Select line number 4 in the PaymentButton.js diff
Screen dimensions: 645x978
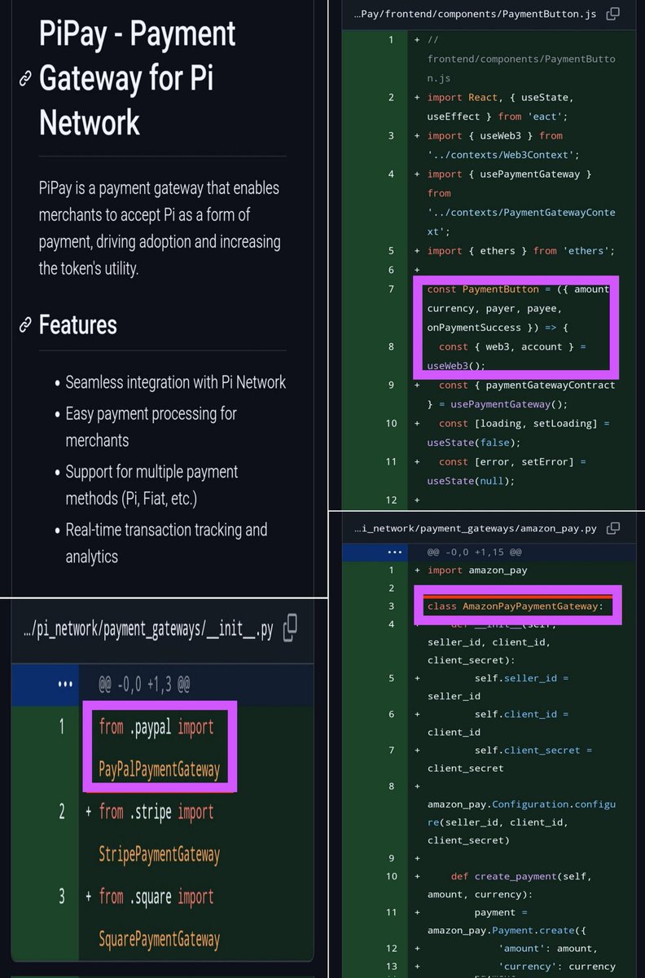391,174
